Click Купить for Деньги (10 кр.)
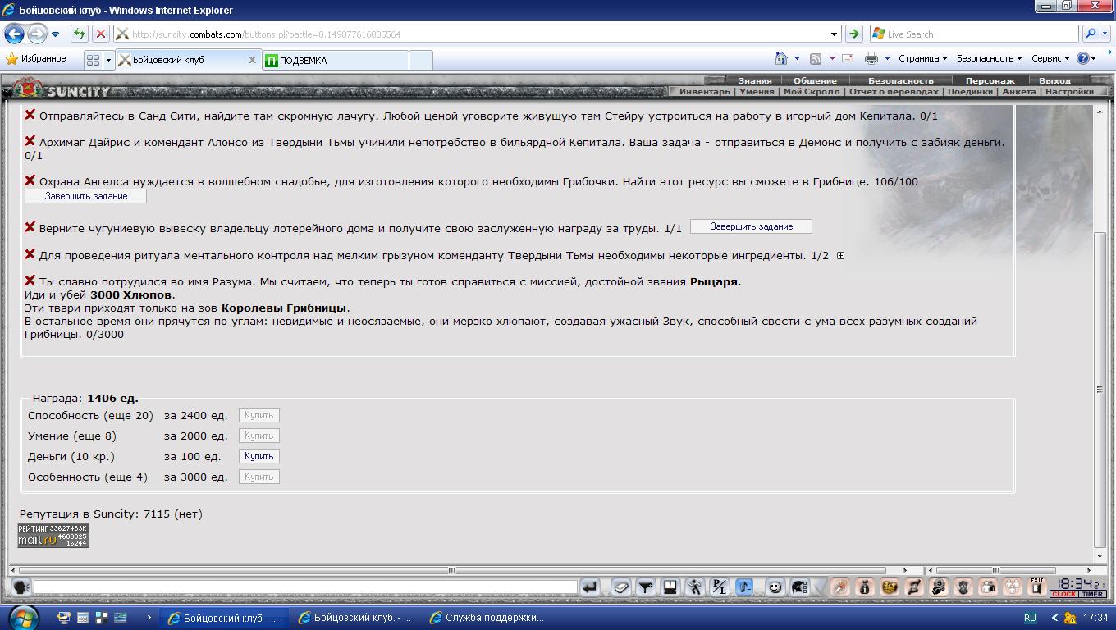Image resolution: width=1116 pixels, height=630 pixels. point(258,456)
